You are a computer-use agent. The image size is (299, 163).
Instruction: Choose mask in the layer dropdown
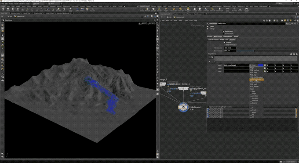252,89
